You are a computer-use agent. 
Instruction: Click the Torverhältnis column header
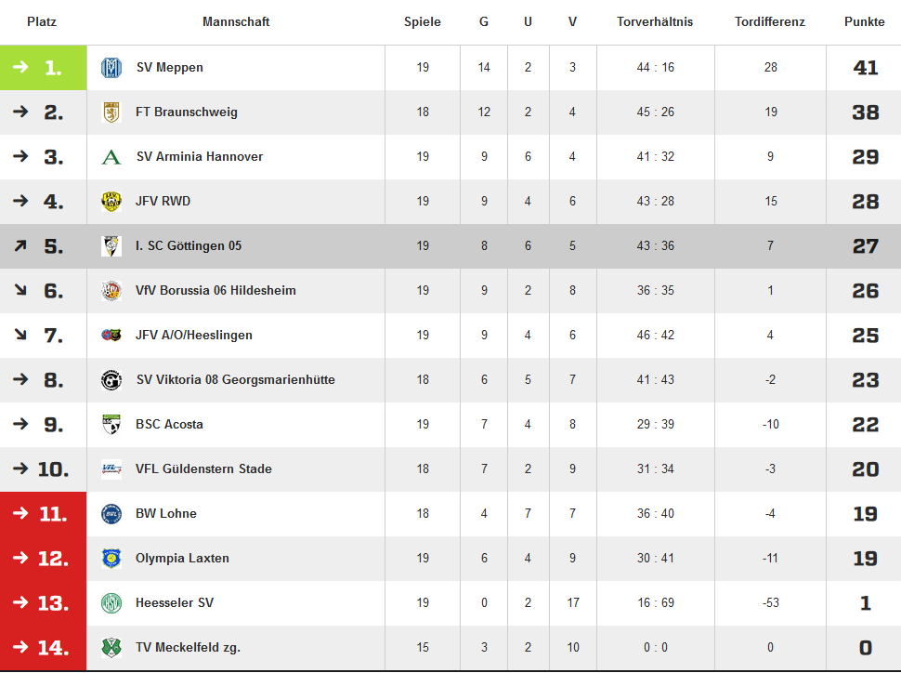point(655,21)
